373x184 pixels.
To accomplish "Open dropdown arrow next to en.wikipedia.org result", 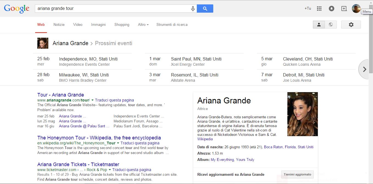I will [118, 143].
